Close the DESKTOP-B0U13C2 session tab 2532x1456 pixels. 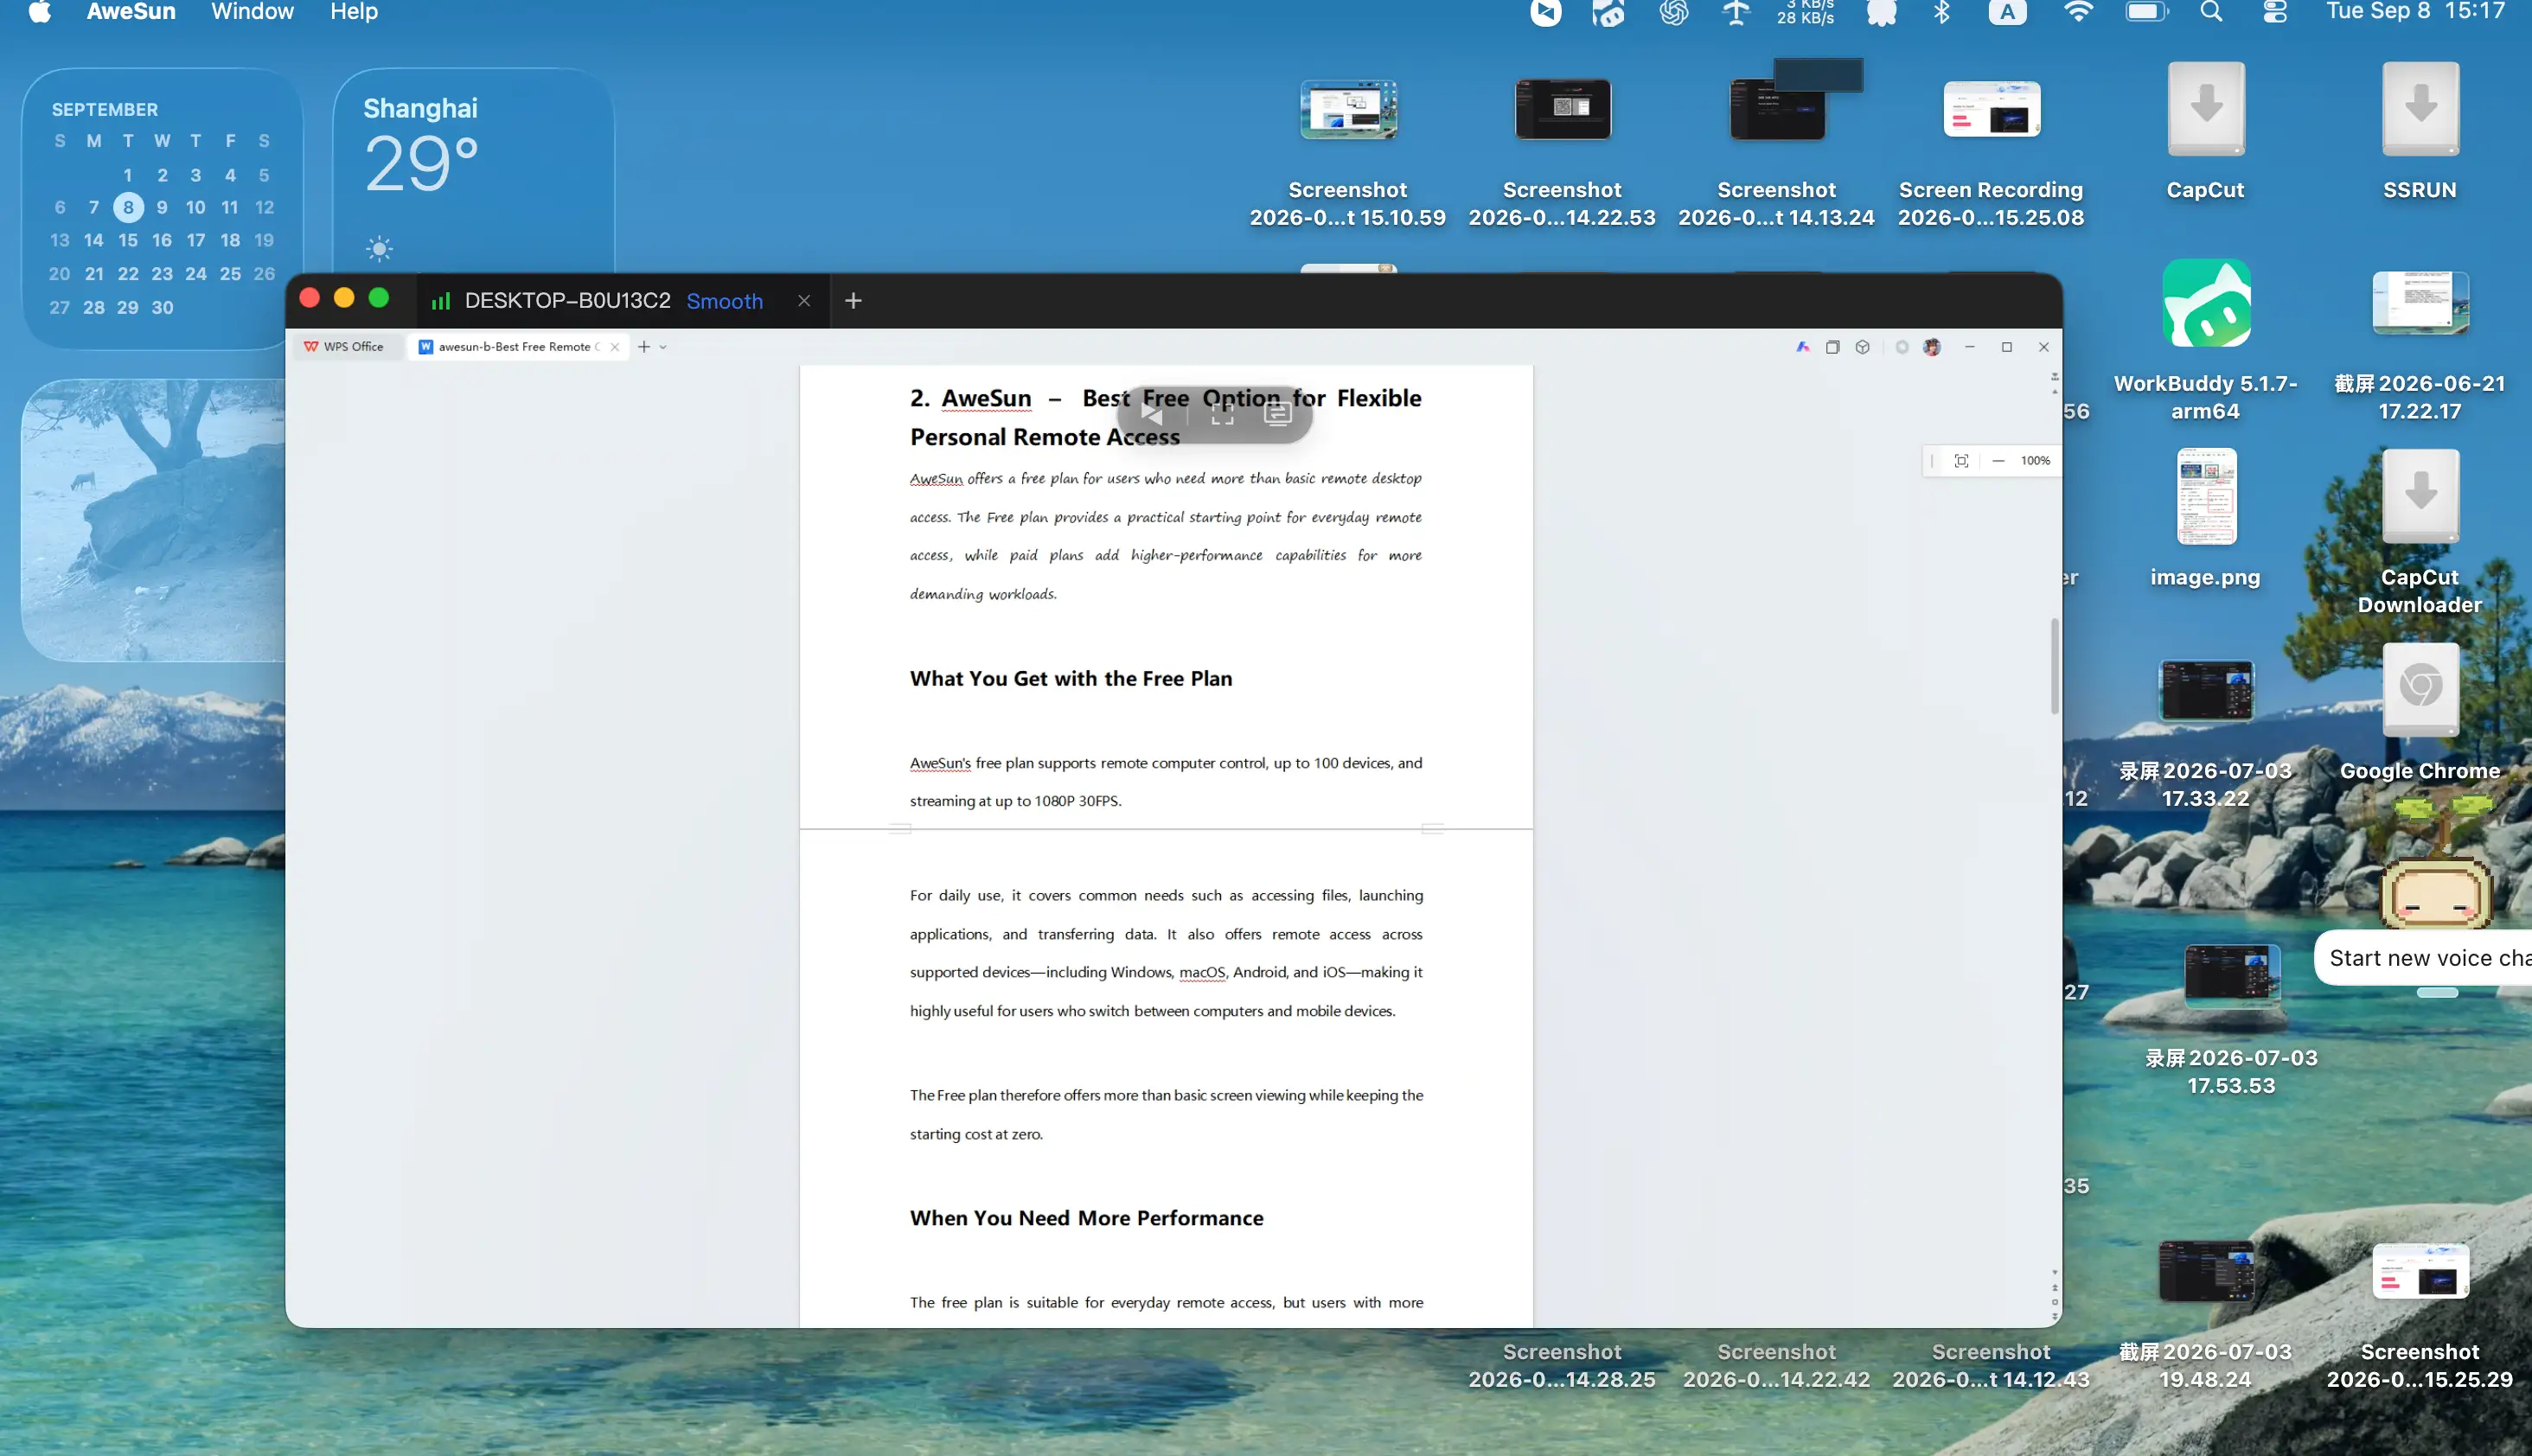pos(804,301)
